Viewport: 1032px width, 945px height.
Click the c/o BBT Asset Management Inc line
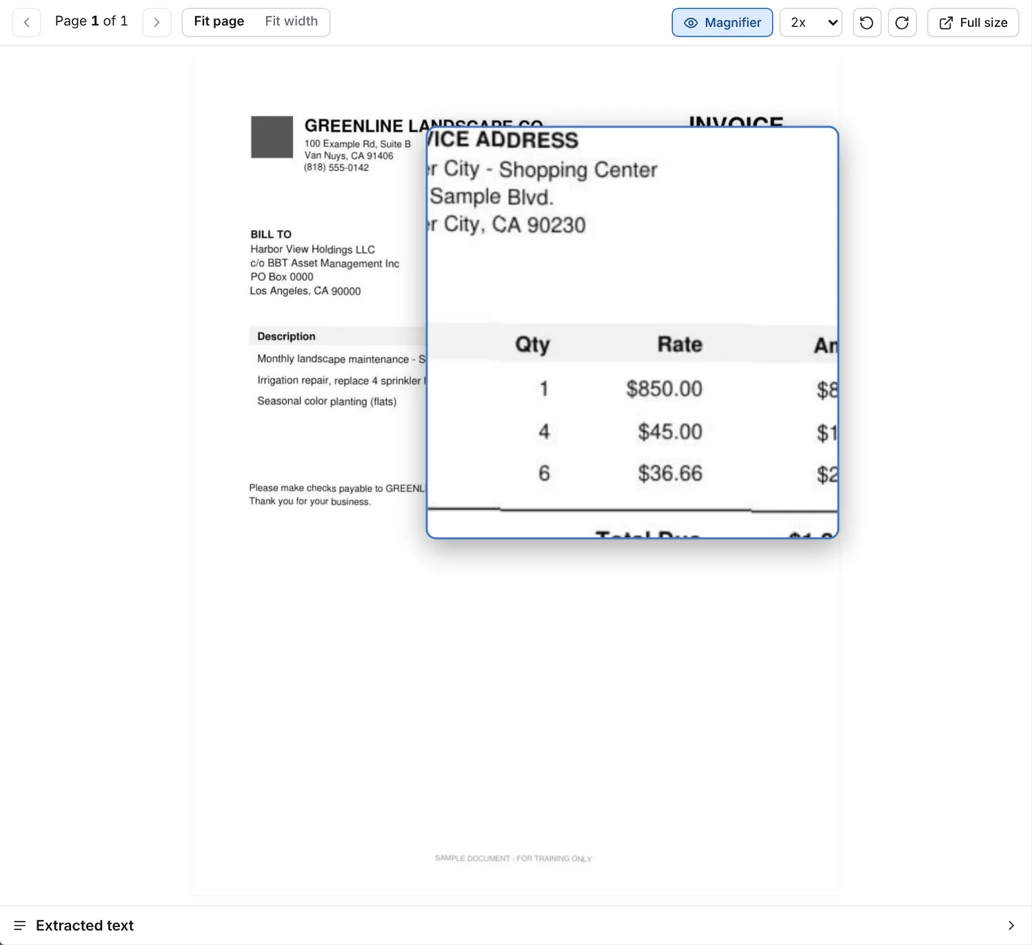325,263
